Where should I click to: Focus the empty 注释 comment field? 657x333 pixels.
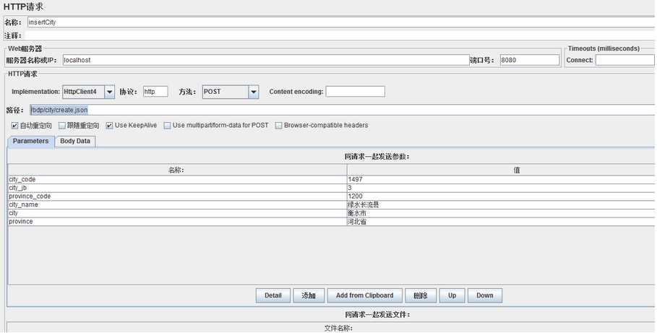tap(340, 35)
